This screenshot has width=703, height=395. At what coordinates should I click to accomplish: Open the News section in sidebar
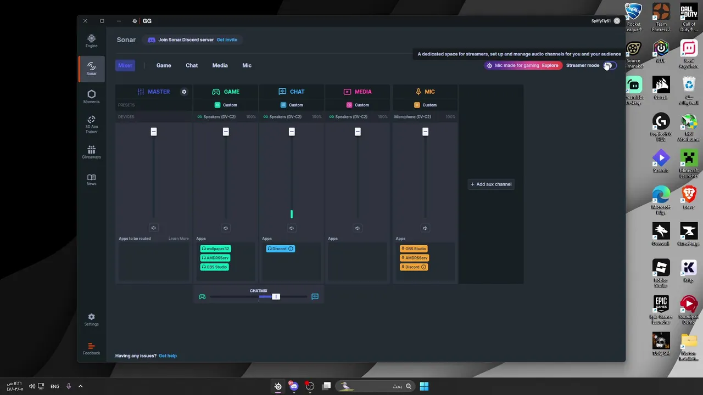91,180
